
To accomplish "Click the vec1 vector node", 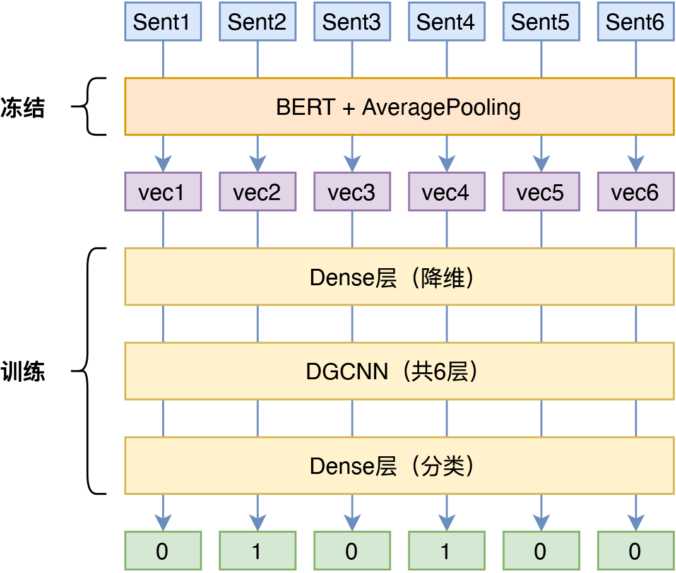I will (163, 191).
